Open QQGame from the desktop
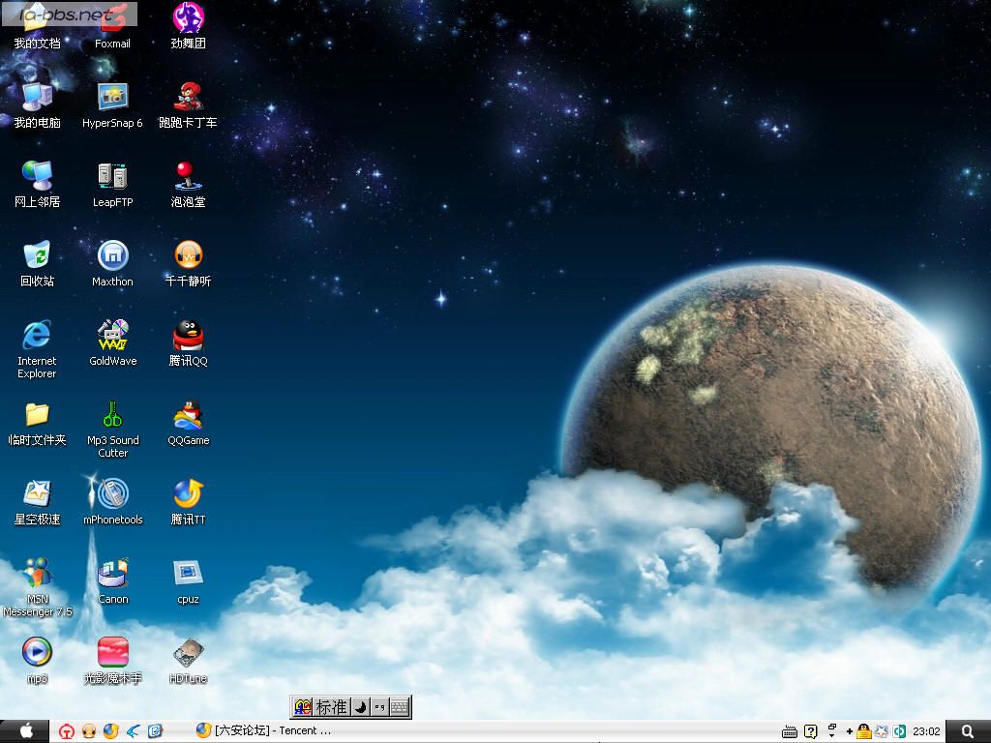The image size is (991, 743). (x=187, y=416)
